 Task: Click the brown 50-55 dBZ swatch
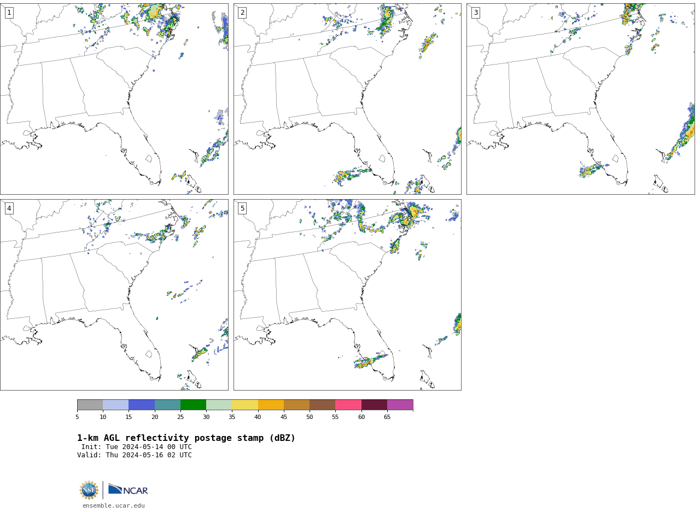[323, 405]
